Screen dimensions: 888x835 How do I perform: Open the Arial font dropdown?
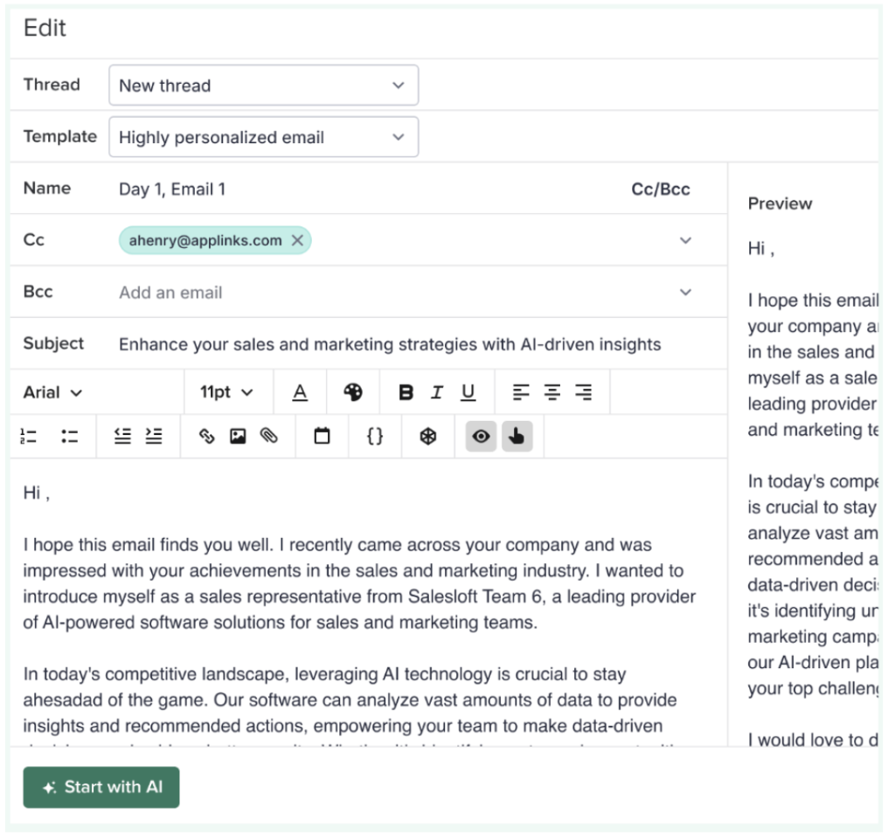(x=52, y=392)
